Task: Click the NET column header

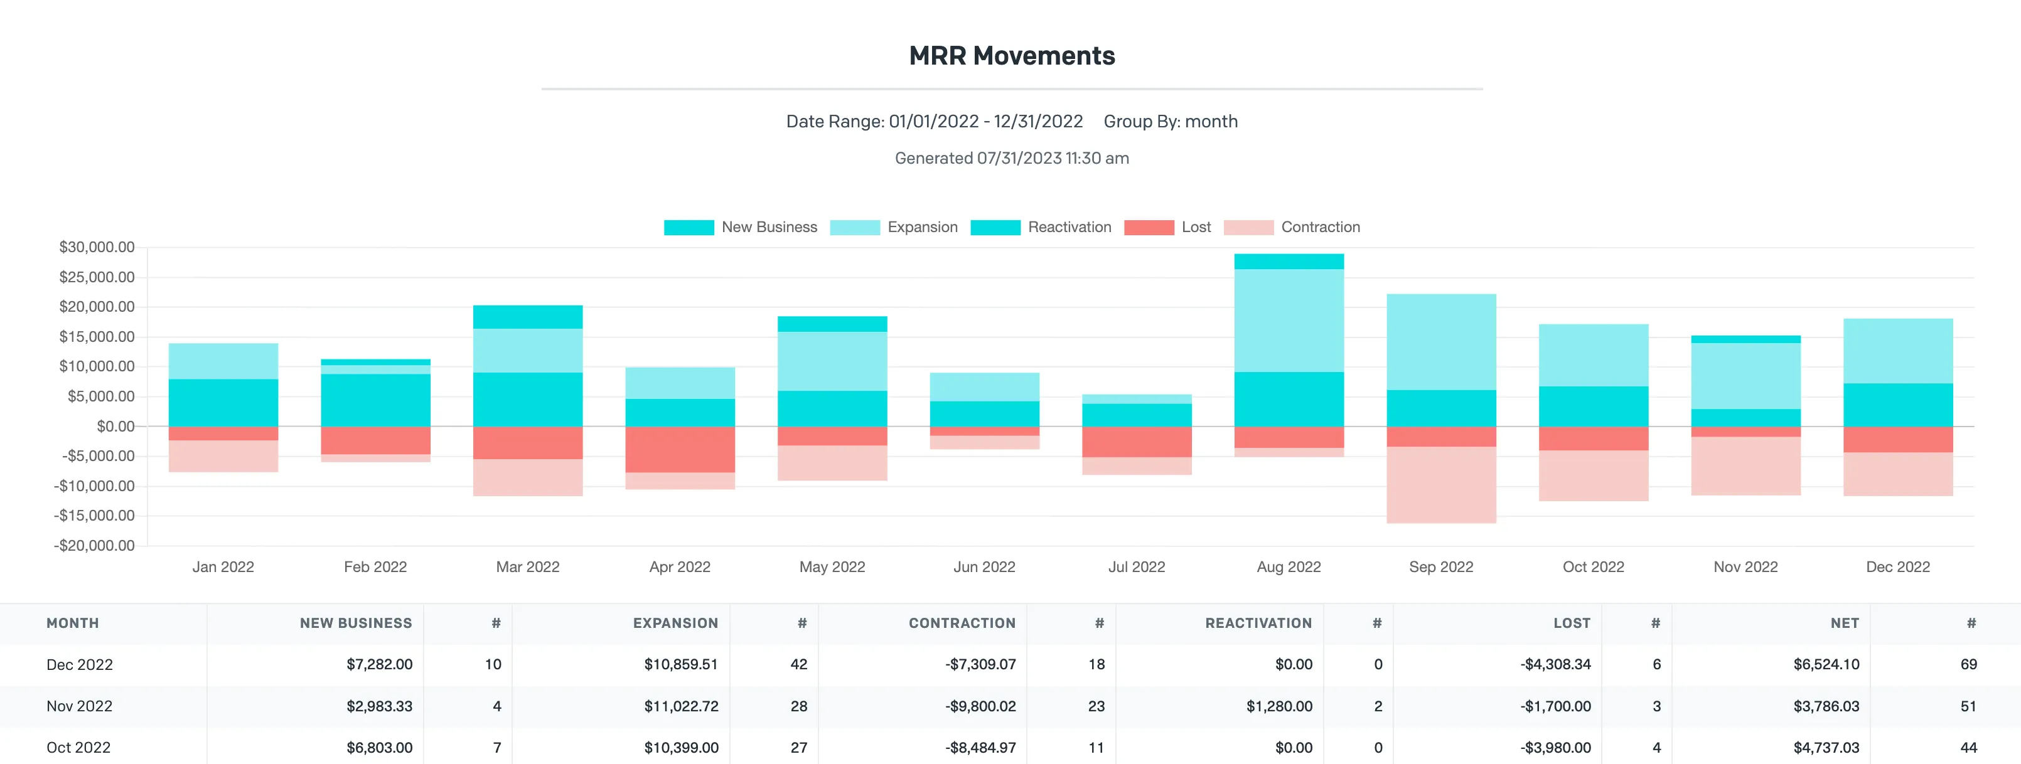Action: point(1845,623)
